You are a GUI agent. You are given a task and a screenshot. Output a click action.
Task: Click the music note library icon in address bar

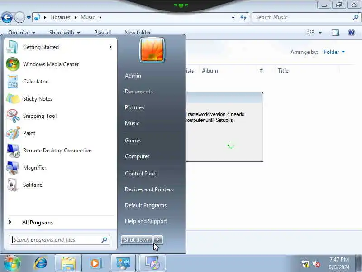38,17
